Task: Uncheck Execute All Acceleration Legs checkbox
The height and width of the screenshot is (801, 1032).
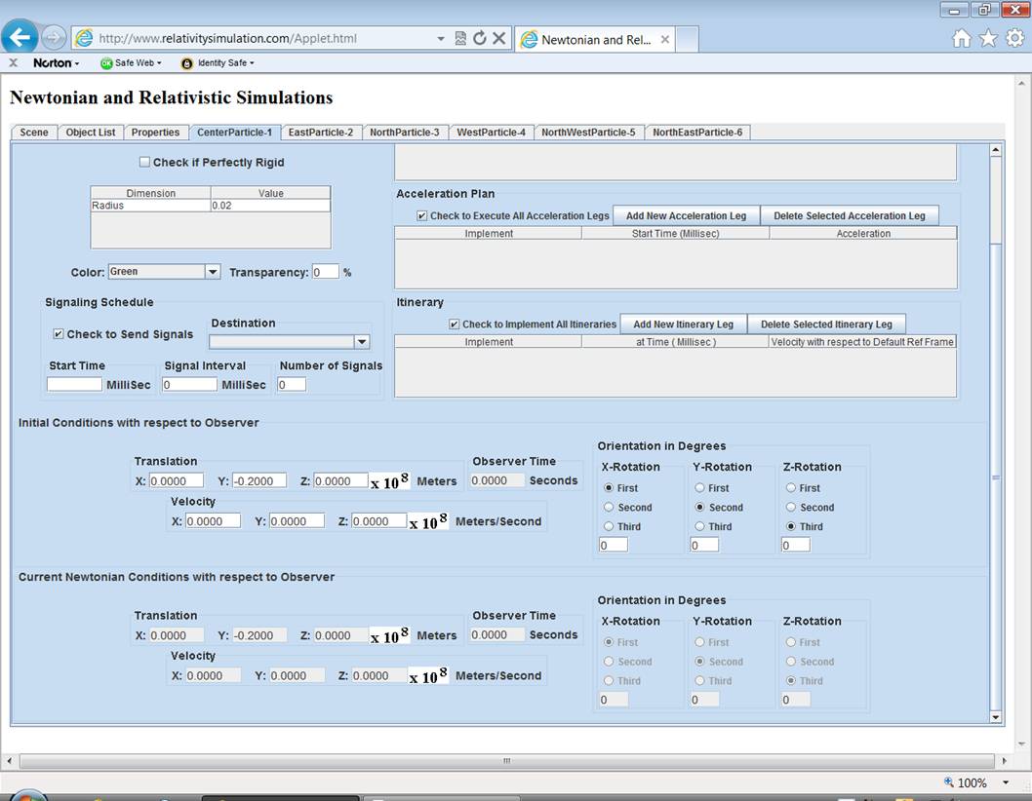Action: (x=421, y=216)
